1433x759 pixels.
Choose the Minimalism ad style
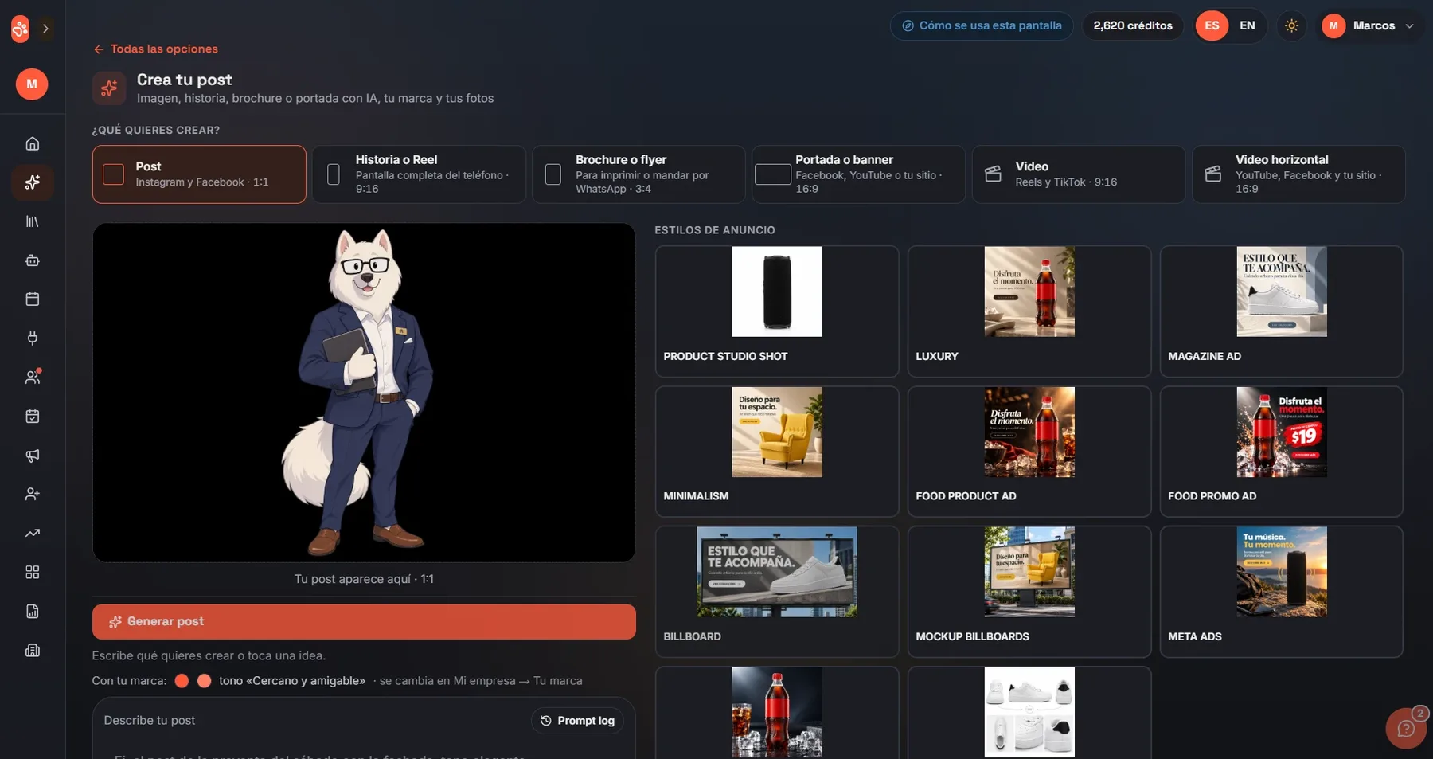777,452
